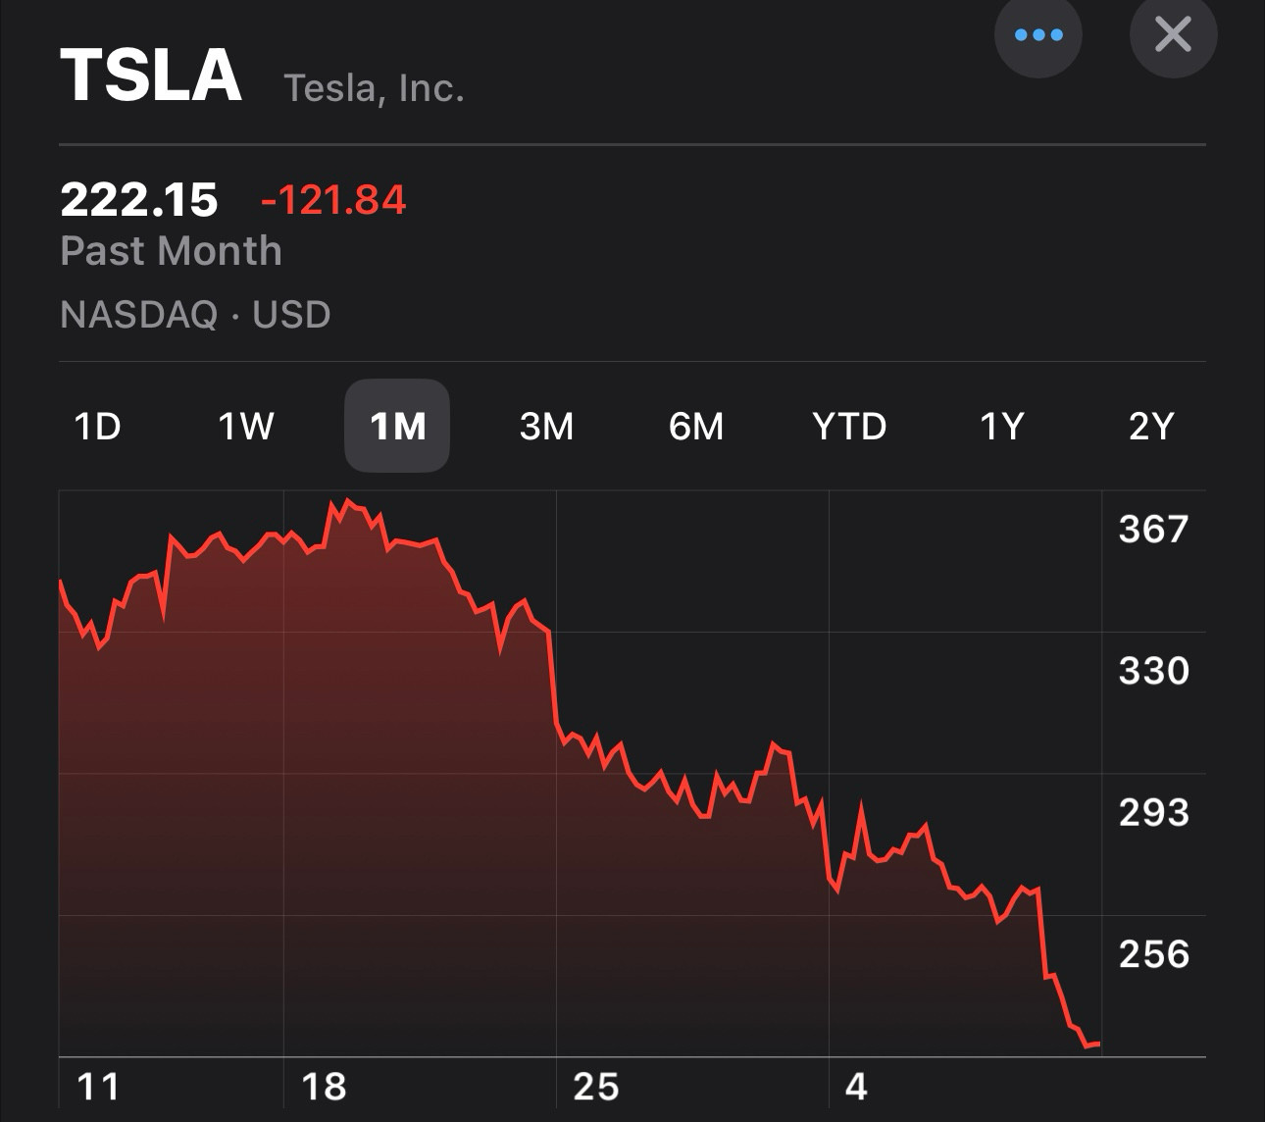Tap the TSLA ticker title
Image resolution: width=1265 pixels, height=1122 pixels.
pyautogui.click(x=151, y=76)
